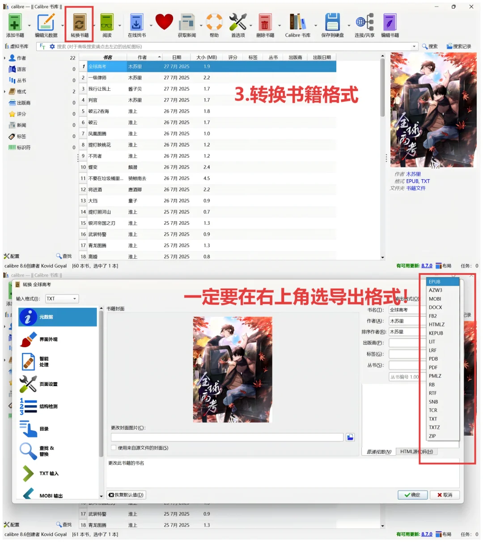Open 编辑元数据 (Edit metadata) tool

click(46, 25)
